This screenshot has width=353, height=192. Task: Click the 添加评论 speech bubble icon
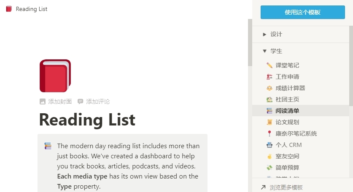click(80, 101)
